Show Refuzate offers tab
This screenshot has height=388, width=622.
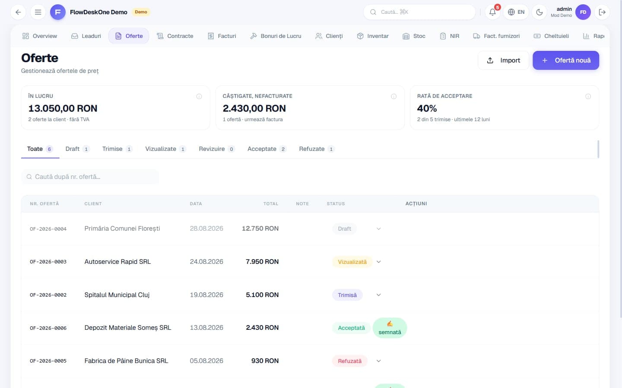[x=317, y=149]
